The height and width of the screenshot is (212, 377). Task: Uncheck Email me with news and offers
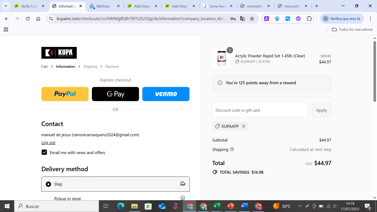coord(44,152)
